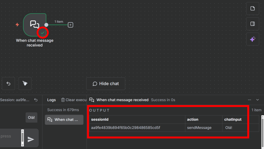264x149 pixels.
Task: Open the AI assistant sparkle button
Action: click(x=252, y=39)
